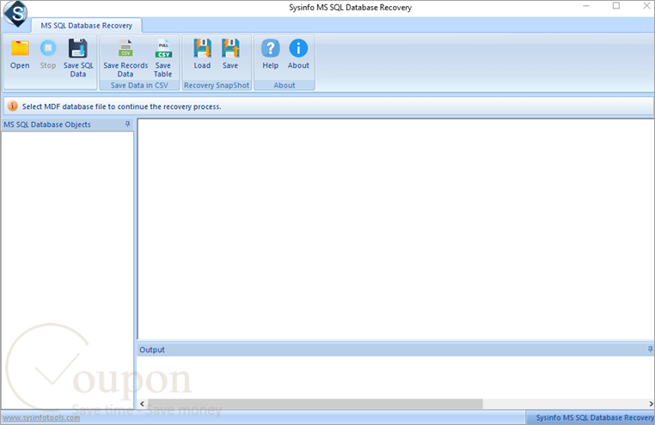The image size is (655, 425).
Task: Click the Output panel header
Action: pos(395,349)
